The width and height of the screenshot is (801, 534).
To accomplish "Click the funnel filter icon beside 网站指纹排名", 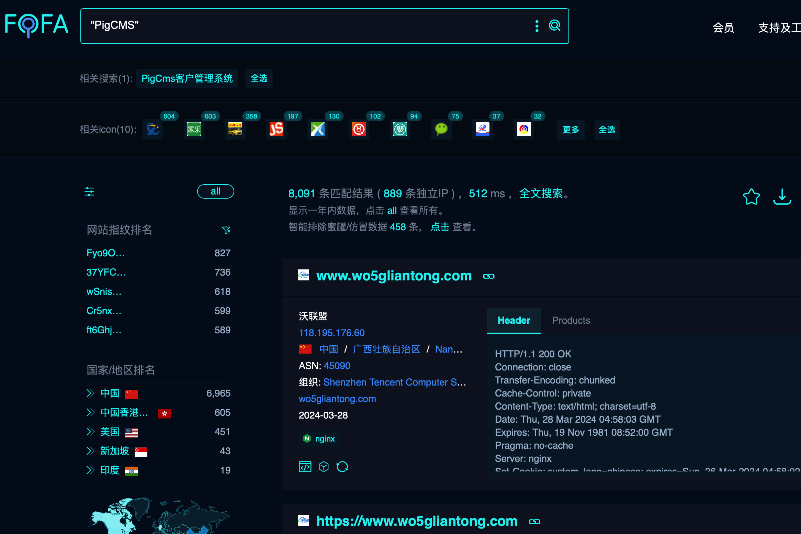I will pos(226,230).
